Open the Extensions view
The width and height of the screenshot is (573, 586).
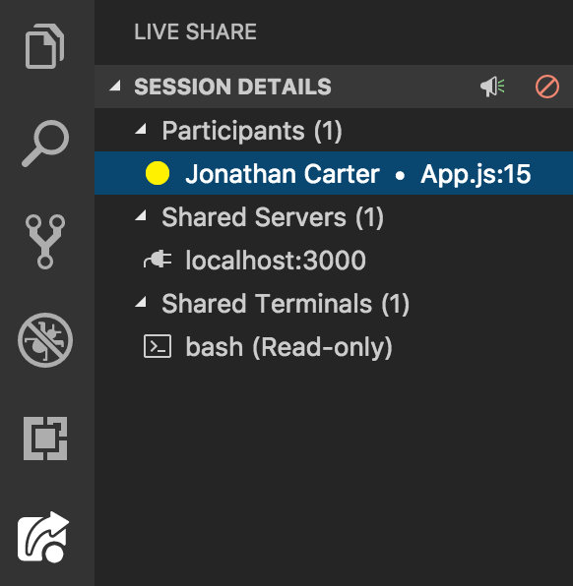(x=45, y=439)
